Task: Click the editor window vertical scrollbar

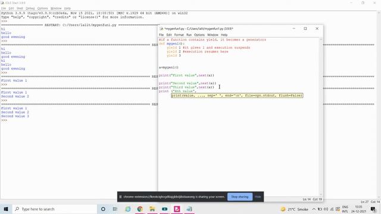Action: 321,117
